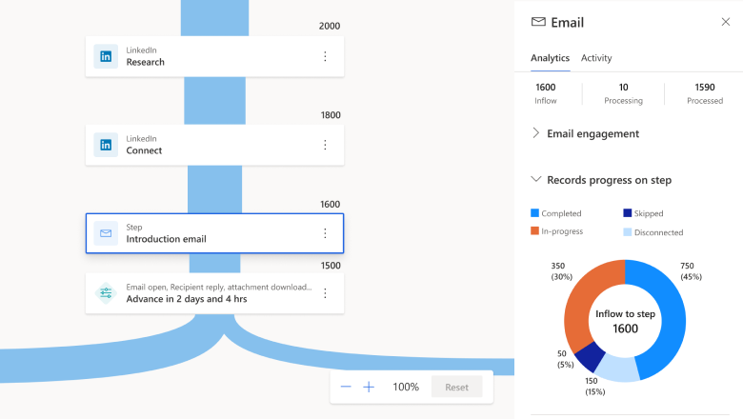Switch to the Analytics tab
The height and width of the screenshot is (419, 743).
tap(550, 58)
